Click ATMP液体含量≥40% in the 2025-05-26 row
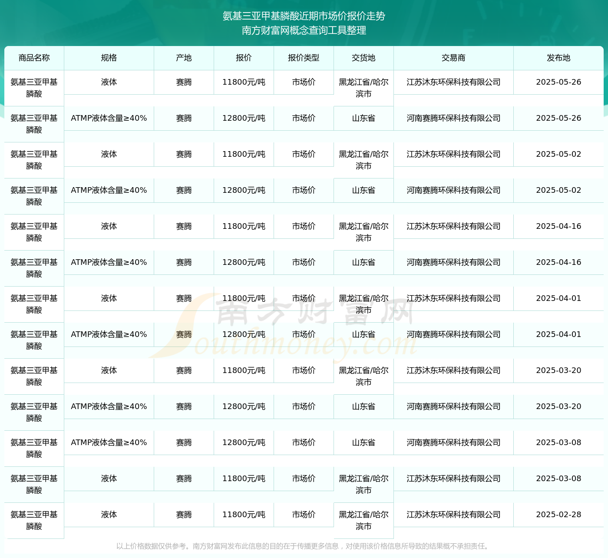Screen dimensions: 608x558 109,118
